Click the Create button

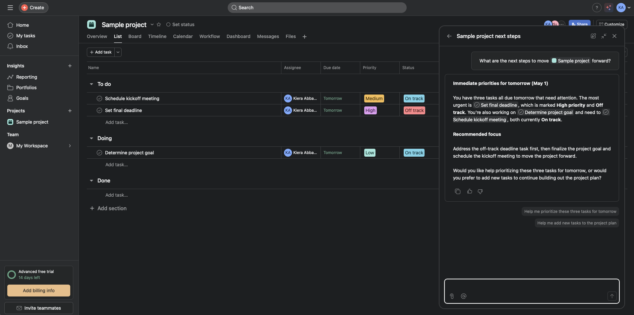33,8
